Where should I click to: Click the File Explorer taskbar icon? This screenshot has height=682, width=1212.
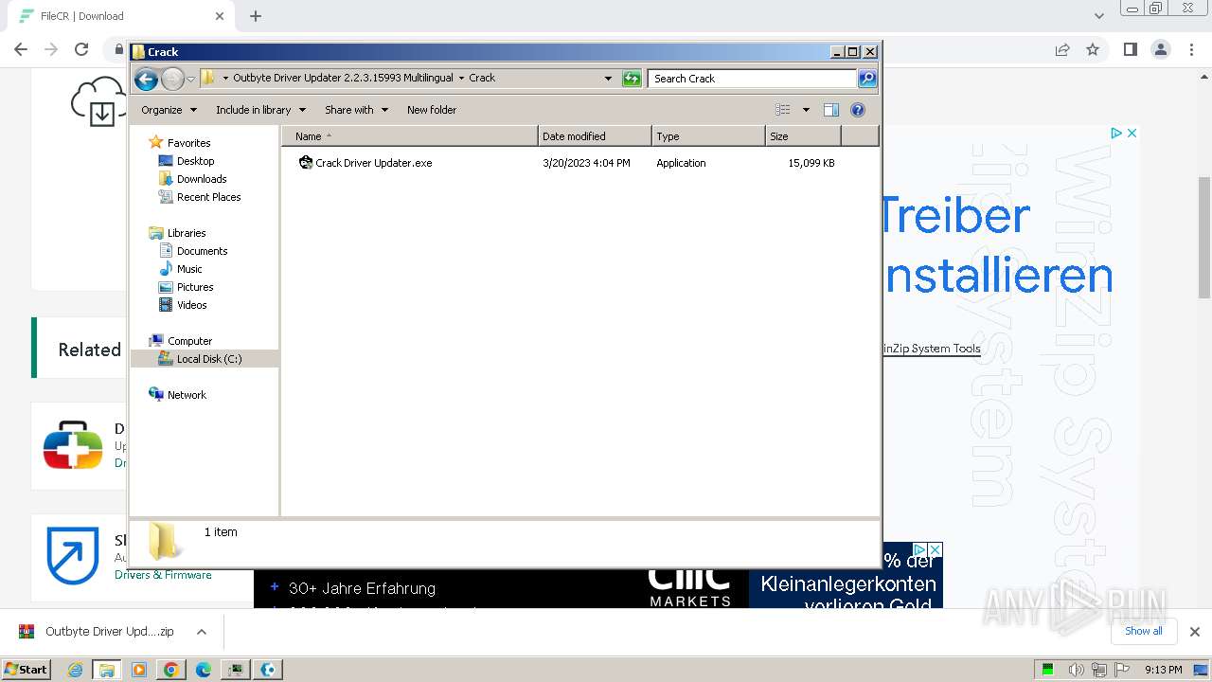(x=107, y=670)
